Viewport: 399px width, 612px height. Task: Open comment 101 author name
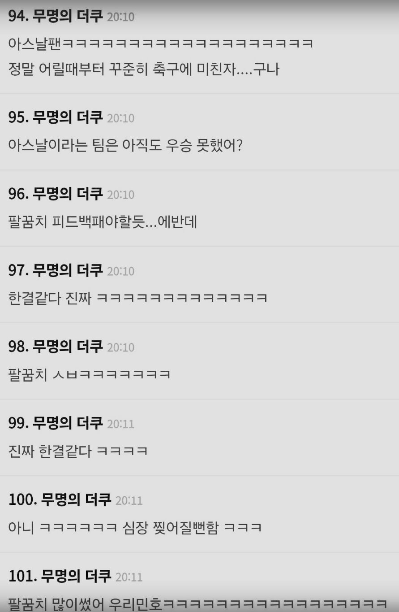[x=76, y=576]
